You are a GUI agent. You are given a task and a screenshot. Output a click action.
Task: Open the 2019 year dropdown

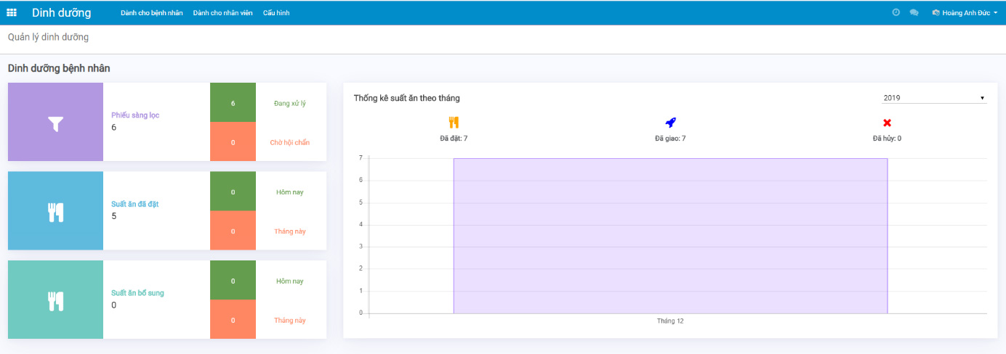click(934, 98)
